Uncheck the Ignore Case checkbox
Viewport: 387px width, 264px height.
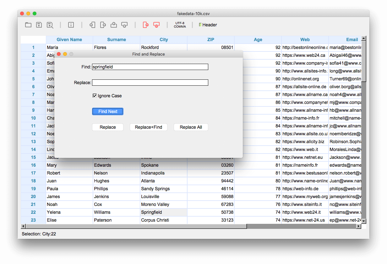click(95, 96)
